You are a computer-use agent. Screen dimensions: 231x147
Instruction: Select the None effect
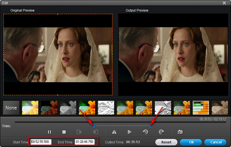11,108
